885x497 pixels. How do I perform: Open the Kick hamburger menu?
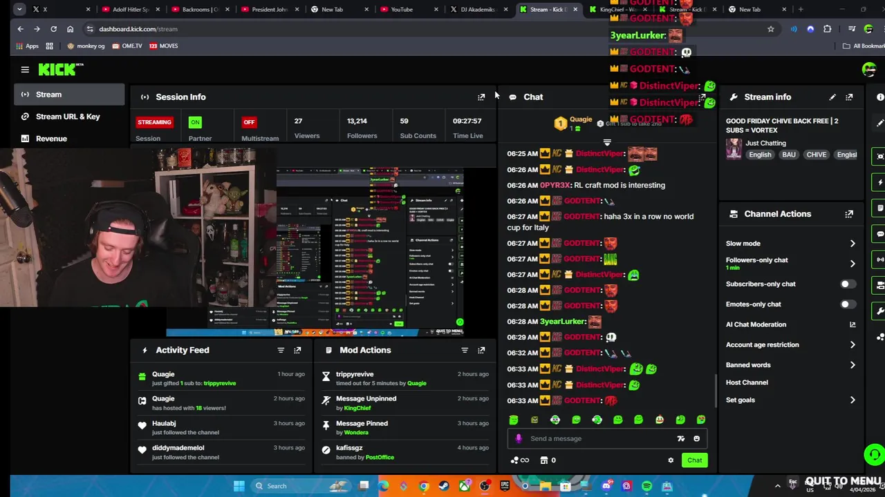(25, 70)
